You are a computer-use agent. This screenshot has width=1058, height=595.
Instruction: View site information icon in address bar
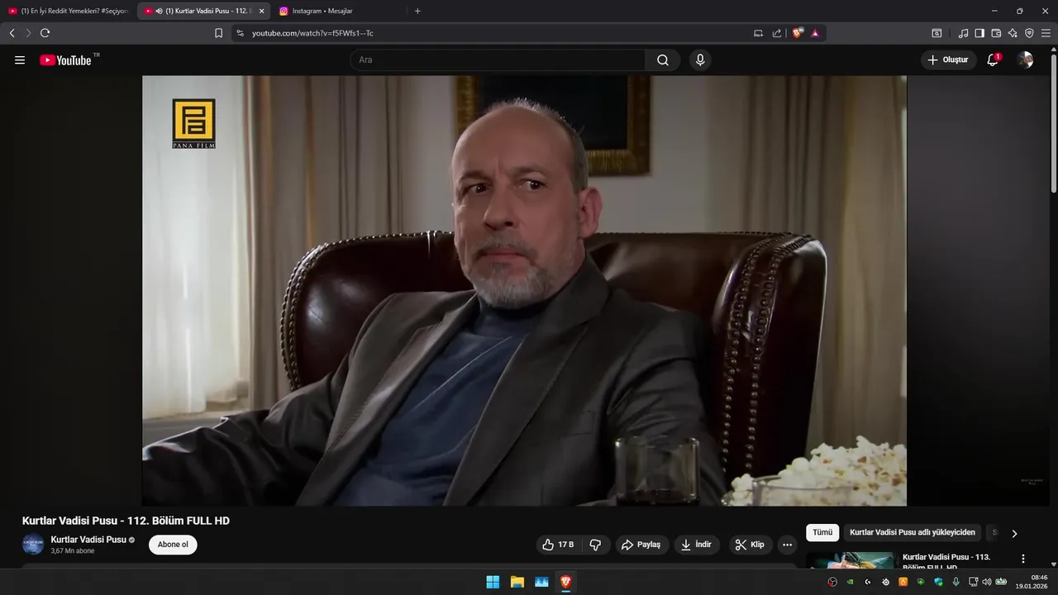tap(240, 33)
